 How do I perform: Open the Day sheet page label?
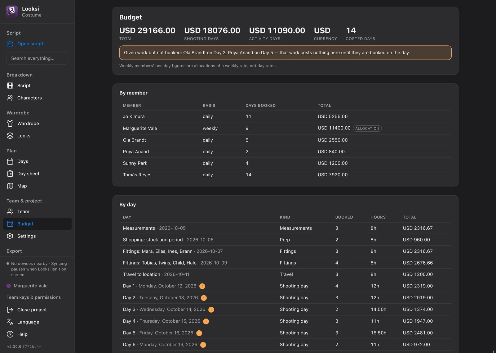tap(29, 174)
